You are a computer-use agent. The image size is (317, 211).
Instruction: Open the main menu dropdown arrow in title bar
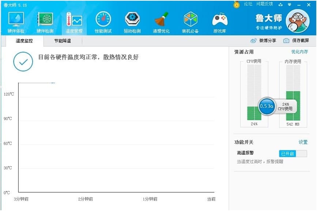(290, 4)
